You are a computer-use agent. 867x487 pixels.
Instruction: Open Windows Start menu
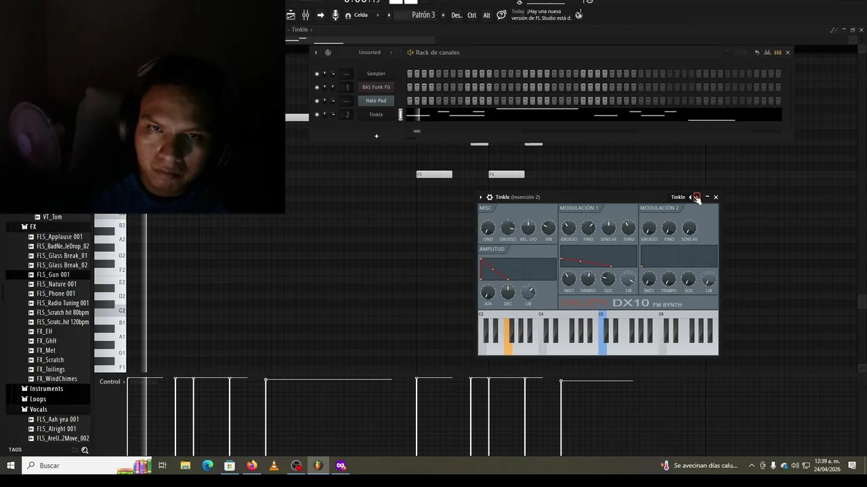coord(11,465)
